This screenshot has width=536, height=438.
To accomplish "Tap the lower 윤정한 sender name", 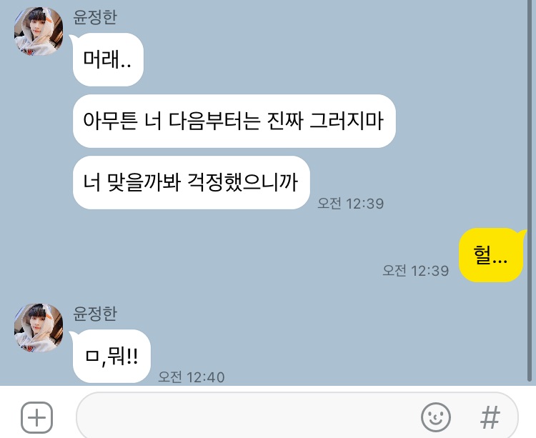I will 95,314.
